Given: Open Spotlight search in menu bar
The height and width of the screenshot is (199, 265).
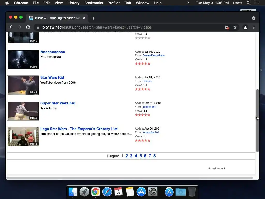Looking at the screenshot, I should (x=248, y=3).
